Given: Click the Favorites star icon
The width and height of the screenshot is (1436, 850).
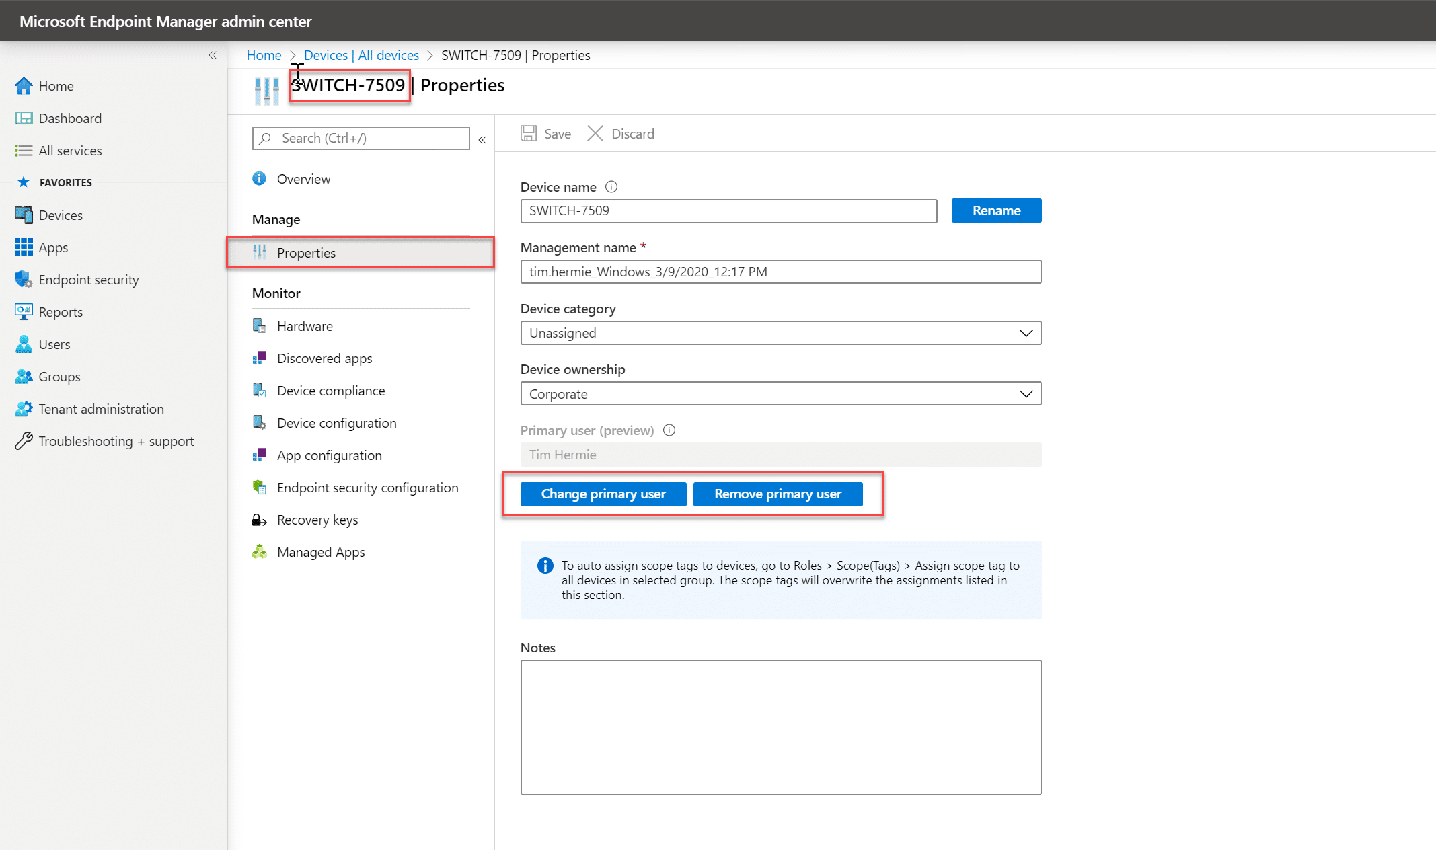Looking at the screenshot, I should tap(24, 182).
